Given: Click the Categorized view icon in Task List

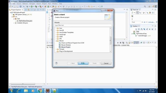Looking at the screenshot, I should [x=137, y=13].
